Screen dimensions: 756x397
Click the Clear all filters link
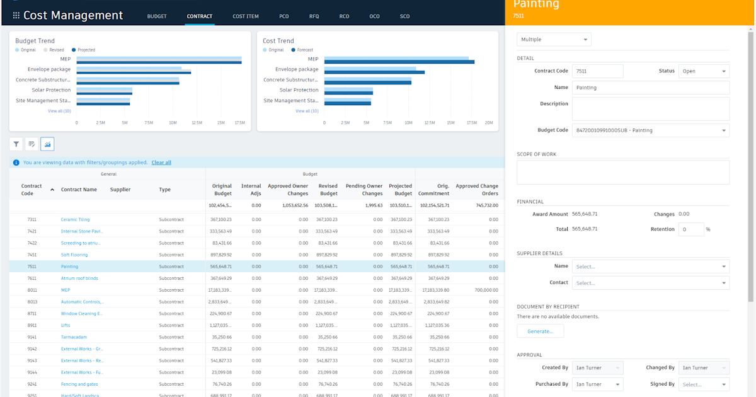point(161,162)
